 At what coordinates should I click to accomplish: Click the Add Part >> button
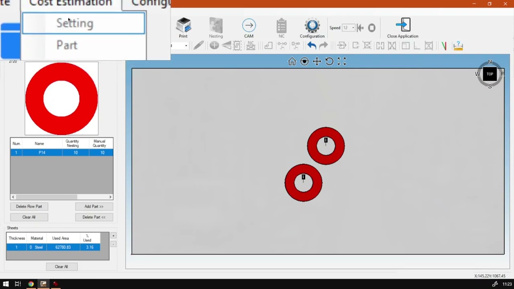(94, 206)
